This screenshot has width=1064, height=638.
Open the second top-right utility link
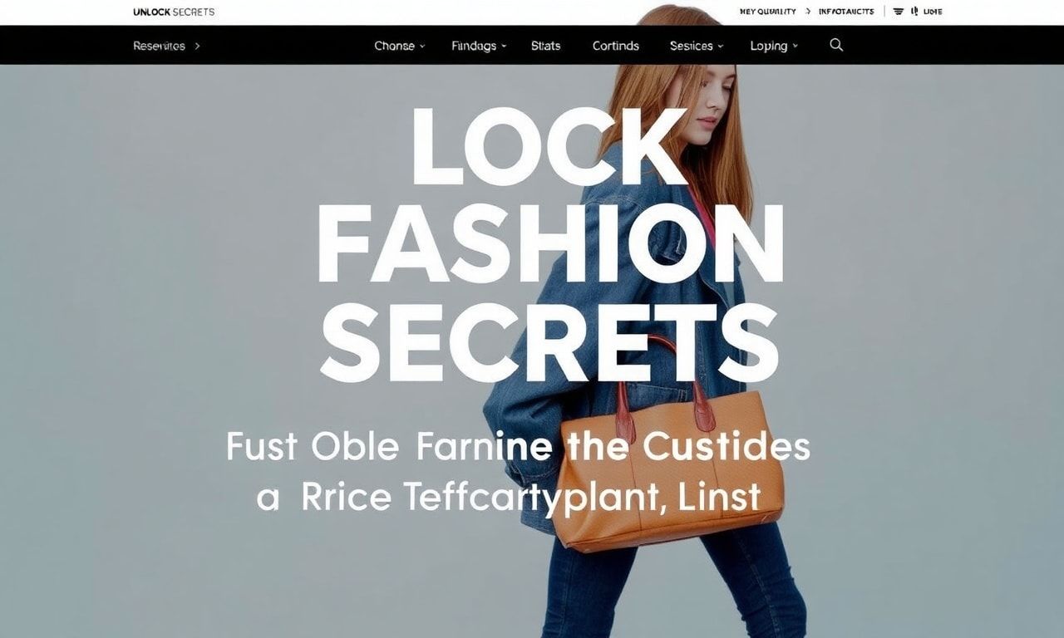tap(846, 12)
